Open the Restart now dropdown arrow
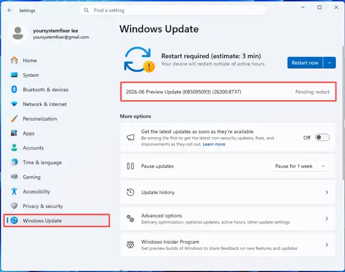345x272 pixels. (329, 63)
